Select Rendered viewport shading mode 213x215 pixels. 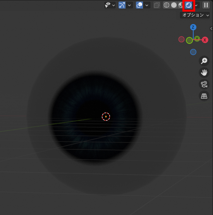coord(189,5)
